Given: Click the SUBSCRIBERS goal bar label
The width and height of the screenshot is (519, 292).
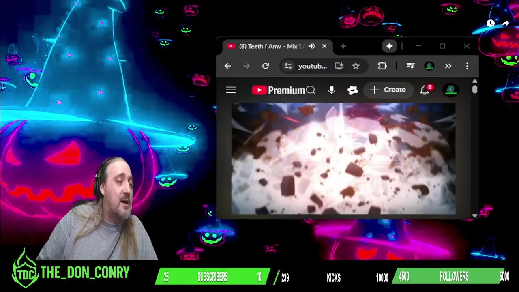Looking at the screenshot, I should 212,277.
